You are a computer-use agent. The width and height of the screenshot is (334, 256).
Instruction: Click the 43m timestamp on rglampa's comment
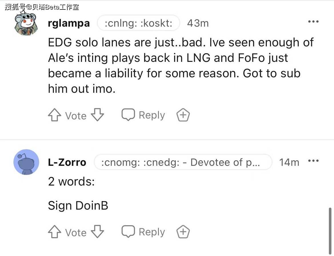point(198,23)
